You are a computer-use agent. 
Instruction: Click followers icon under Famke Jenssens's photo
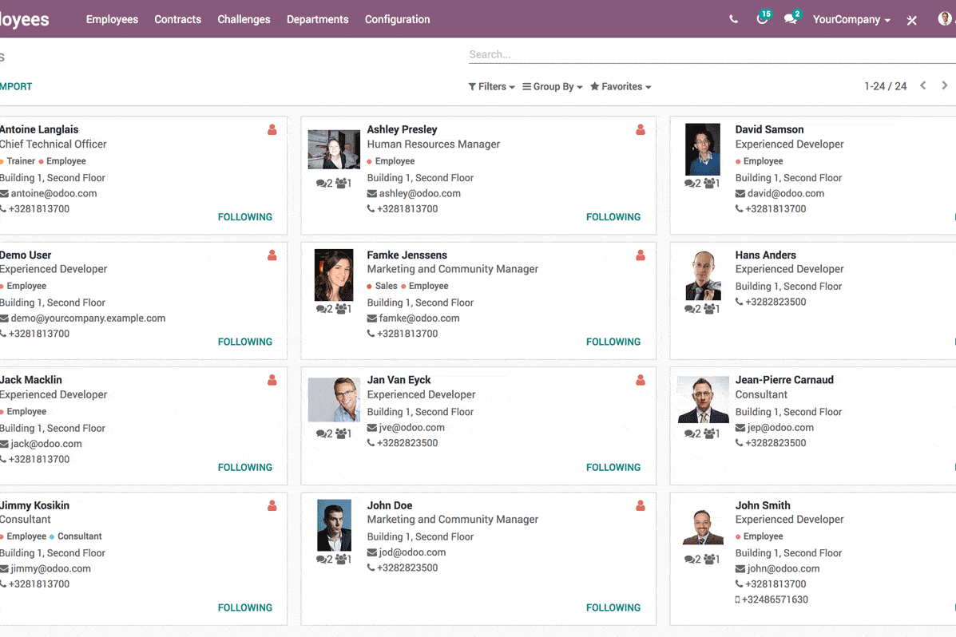coord(343,309)
